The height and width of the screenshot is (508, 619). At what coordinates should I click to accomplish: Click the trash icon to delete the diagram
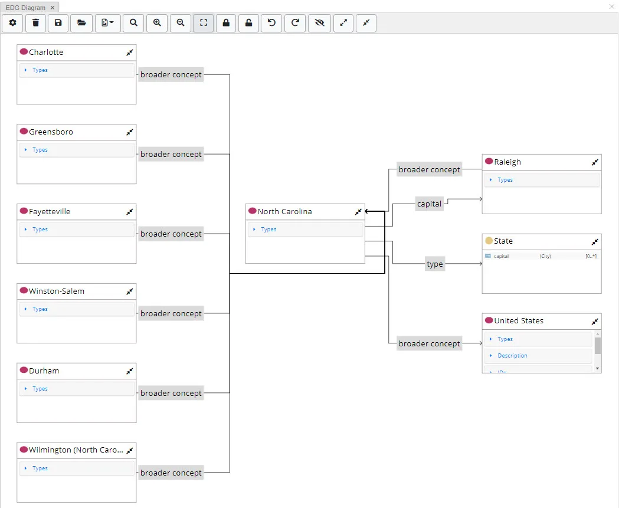(x=36, y=23)
